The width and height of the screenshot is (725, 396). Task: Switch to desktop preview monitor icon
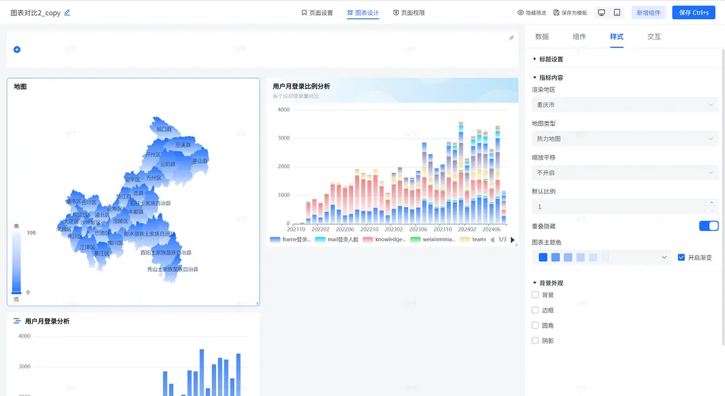tap(601, 13)
